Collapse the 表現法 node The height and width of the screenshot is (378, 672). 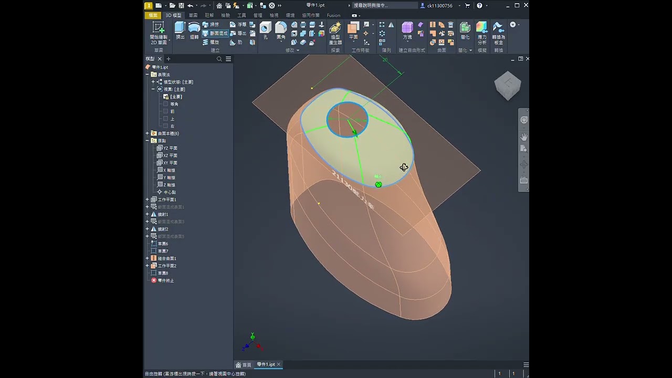[x=148, y=75]
